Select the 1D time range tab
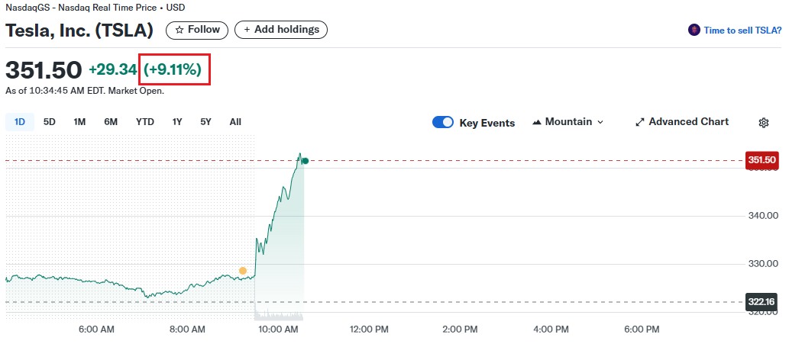 coord(20,121)
